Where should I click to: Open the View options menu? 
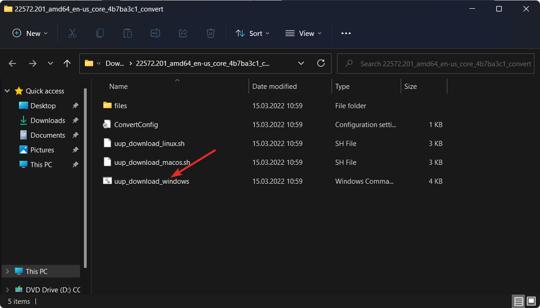[x=303, y=33]
